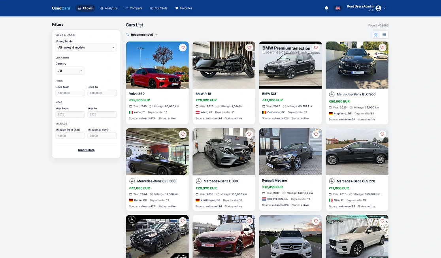Open the language flag selector

pyautogui.click(x=338, y=8)
